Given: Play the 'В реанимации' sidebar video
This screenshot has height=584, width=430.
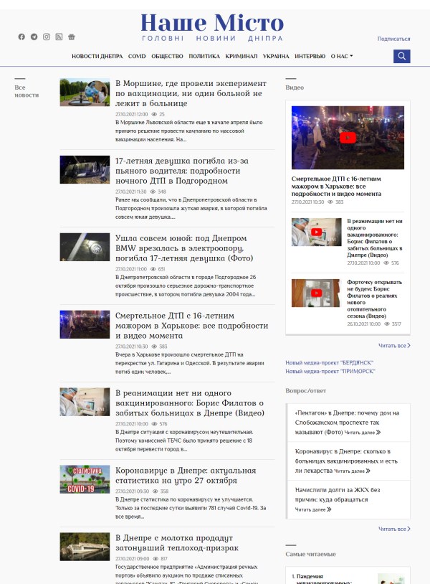Looking at the screenshot, I should pos(316,232).
